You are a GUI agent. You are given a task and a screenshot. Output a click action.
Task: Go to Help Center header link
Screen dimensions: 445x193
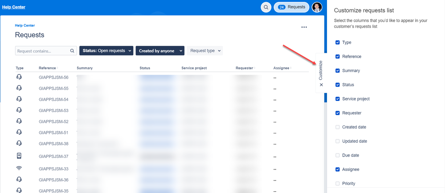pyautogui.click(x=14, y=7)
